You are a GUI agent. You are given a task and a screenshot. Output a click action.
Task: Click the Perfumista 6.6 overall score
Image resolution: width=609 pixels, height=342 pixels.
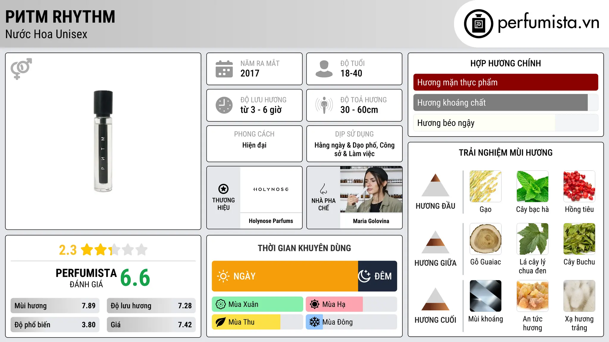pyautogui.click(x=135, y=278)
